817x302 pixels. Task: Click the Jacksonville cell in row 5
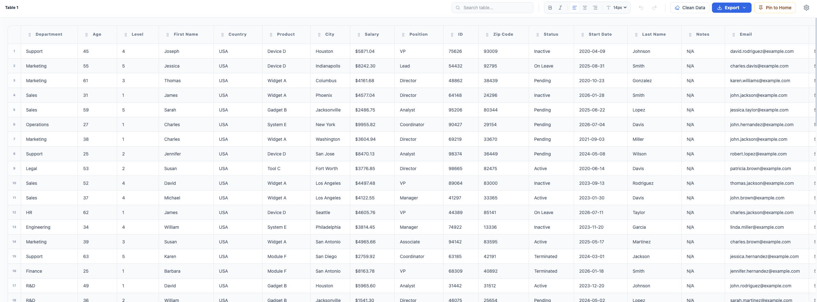[330, 110]
